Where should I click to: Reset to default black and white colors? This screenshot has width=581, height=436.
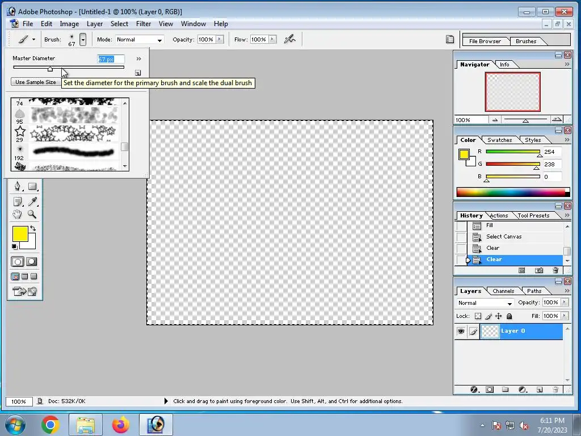click(14, 246)
